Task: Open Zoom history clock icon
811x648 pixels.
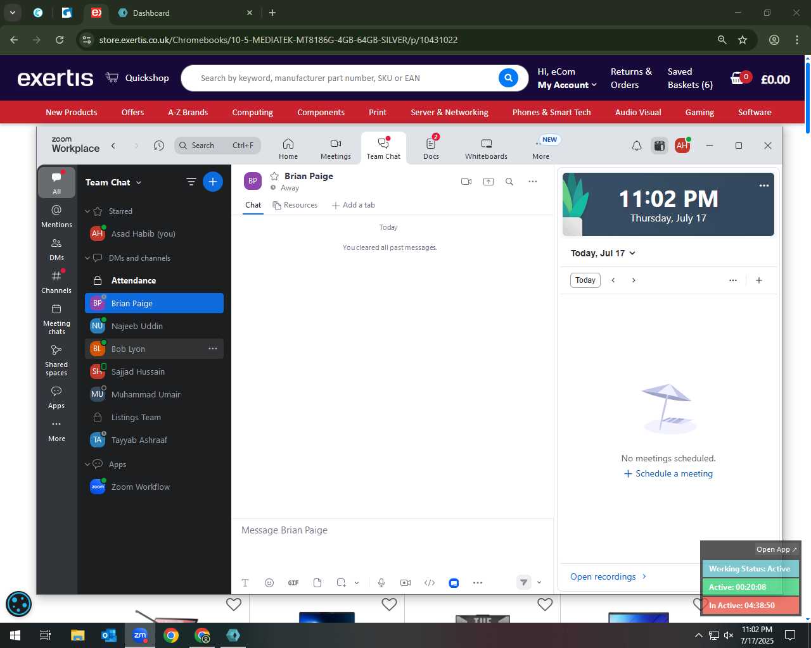Action: [x=159, y=146]
